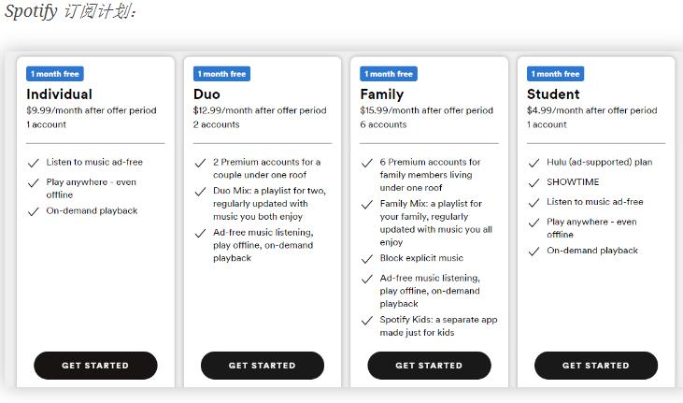Click GET STARTED under Family plan
The image size is (683, 403).
click(429, 366)
